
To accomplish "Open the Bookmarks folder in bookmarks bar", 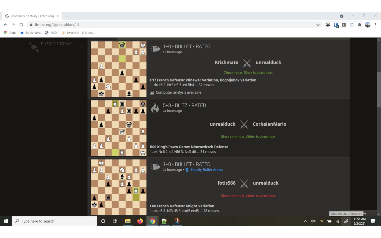I will pyautogui.click(x=30, y=33).
